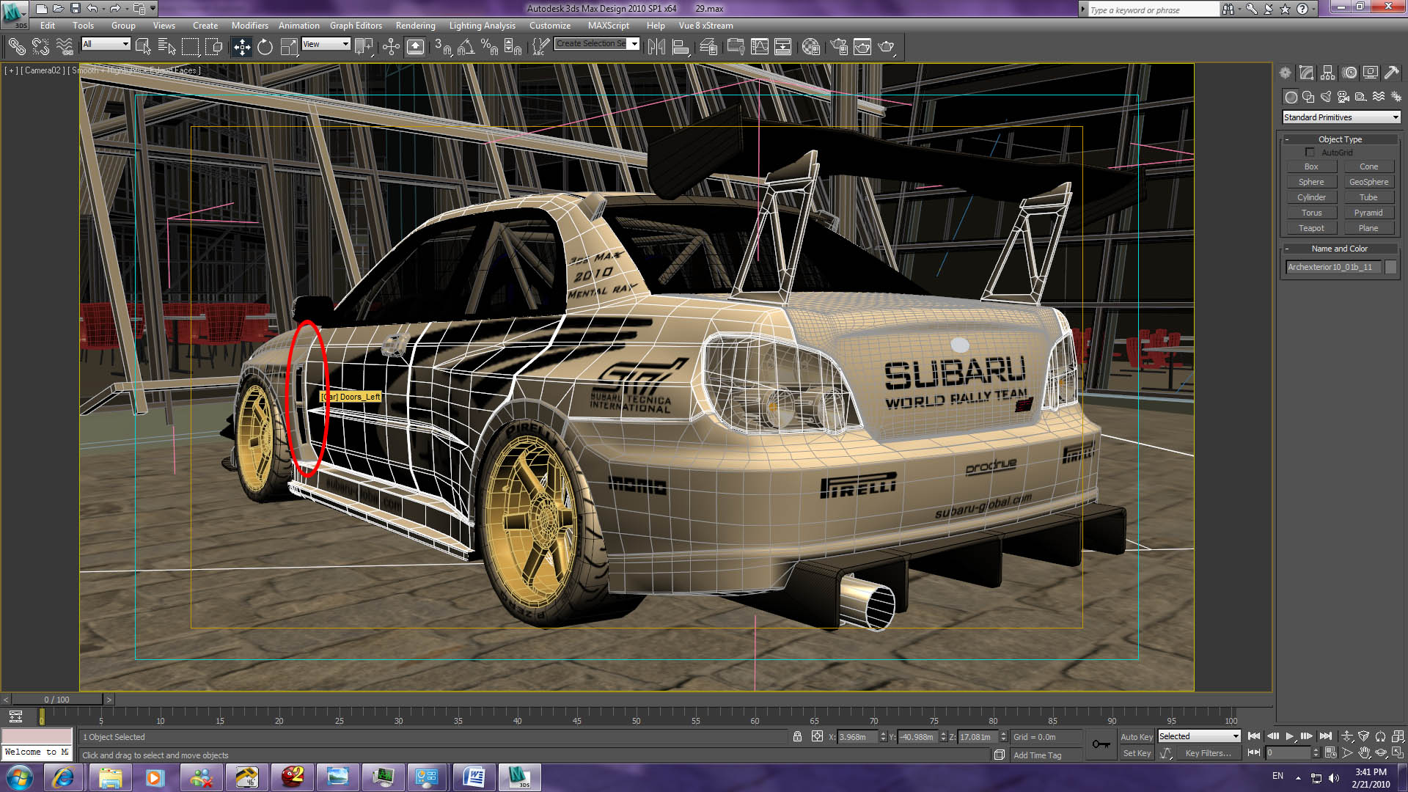
Task: Open the MAXScript menu
Action: tap(608, 26)
